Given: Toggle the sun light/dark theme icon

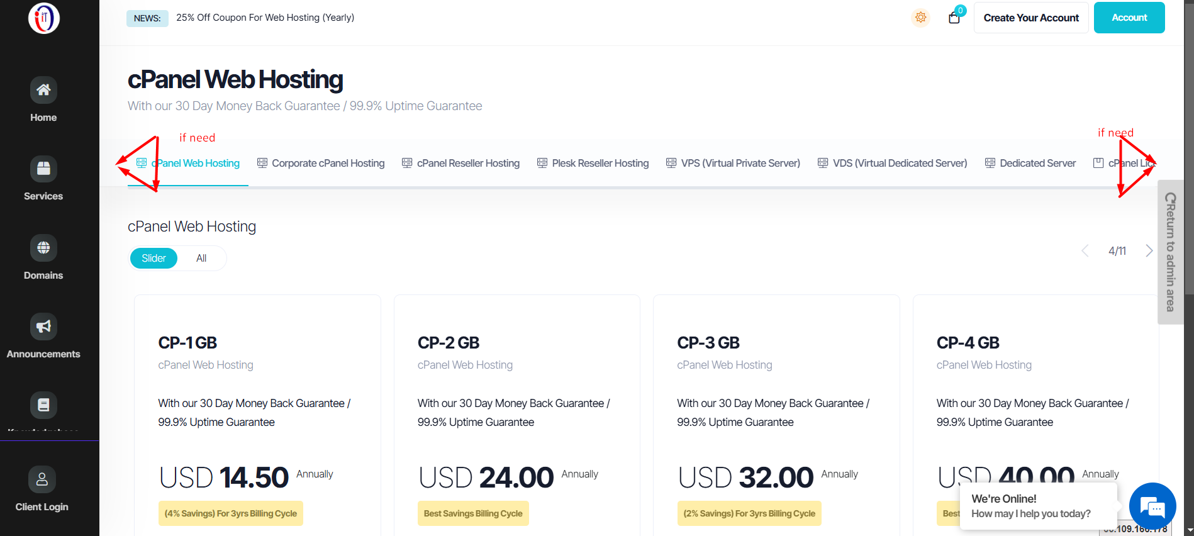Looking at the screenshot, I should pos(921,18).
